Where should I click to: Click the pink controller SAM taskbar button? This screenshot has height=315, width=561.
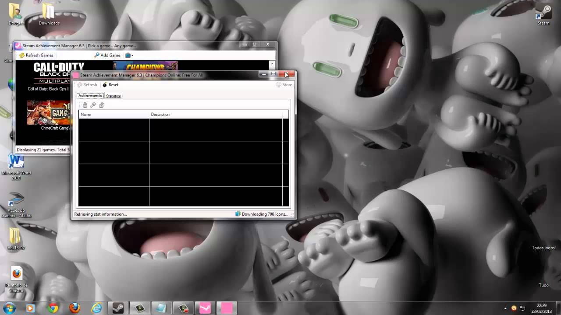[x=205, y=308]
